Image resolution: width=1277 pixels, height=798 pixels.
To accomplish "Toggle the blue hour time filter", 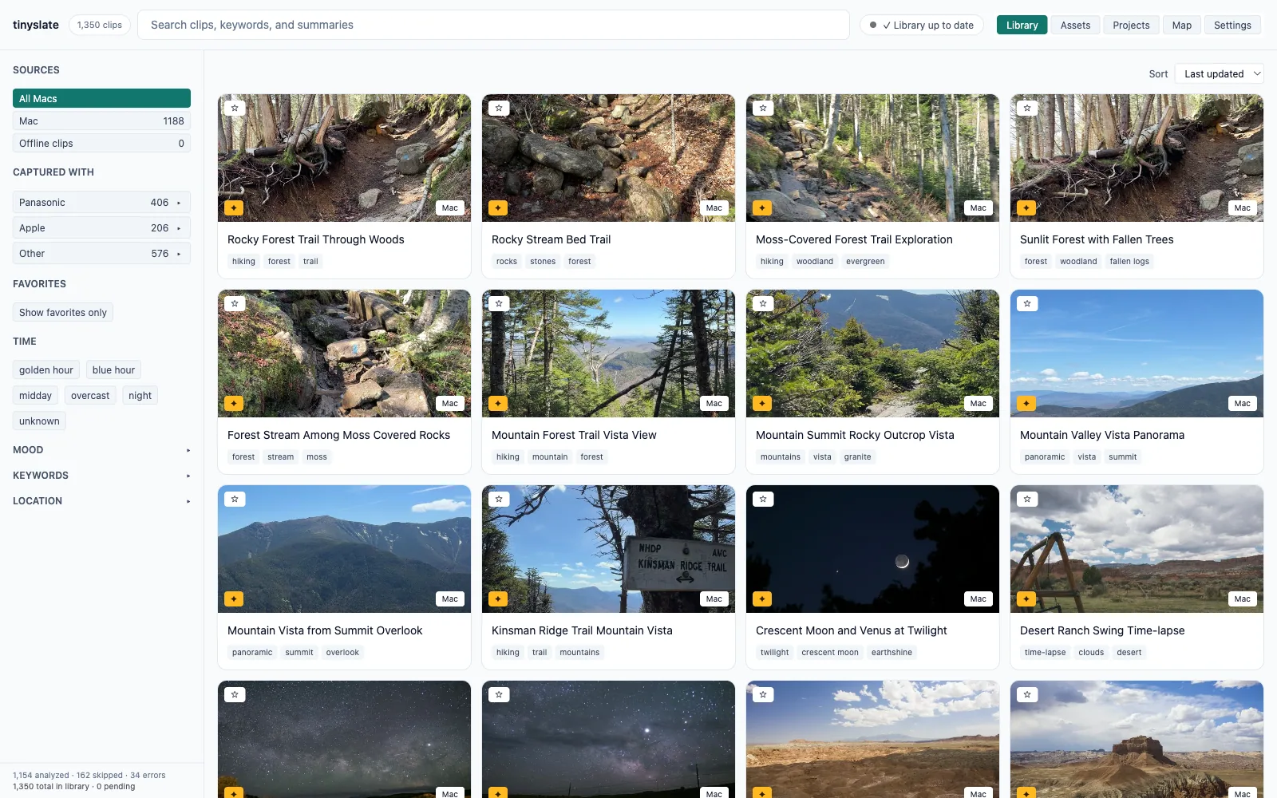I will coord(113,370).
